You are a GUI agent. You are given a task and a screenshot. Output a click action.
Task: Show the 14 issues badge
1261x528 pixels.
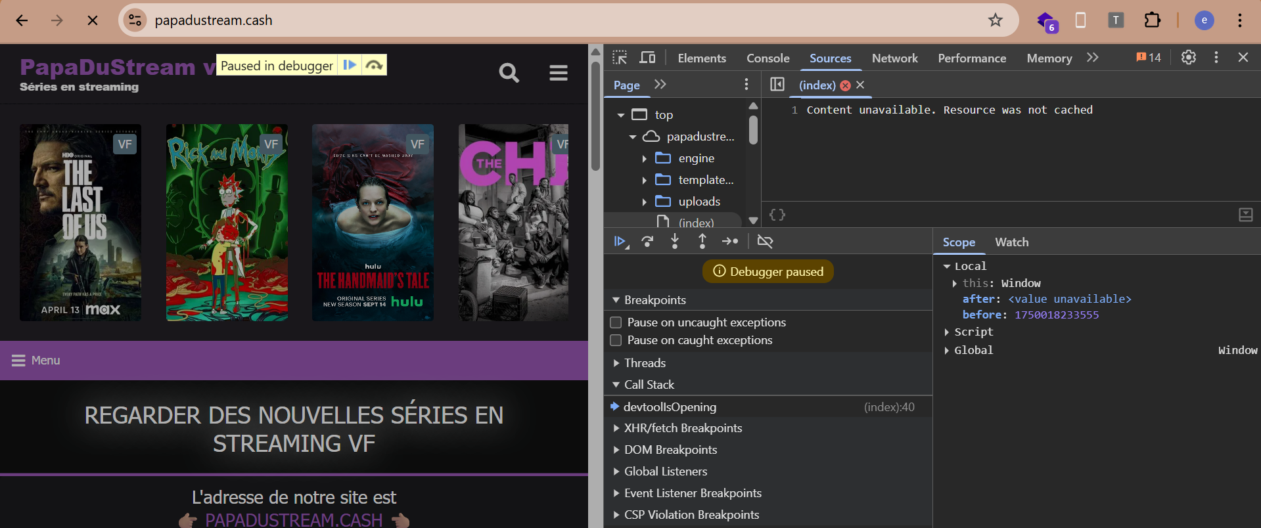[1149, 58]
